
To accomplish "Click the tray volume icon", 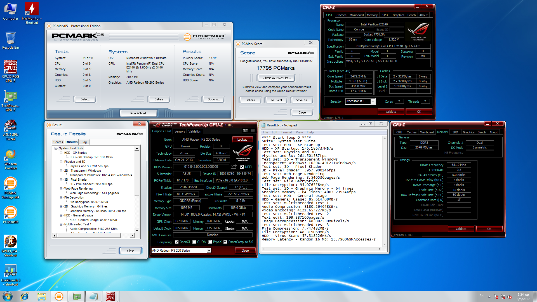I will [510, 297].
